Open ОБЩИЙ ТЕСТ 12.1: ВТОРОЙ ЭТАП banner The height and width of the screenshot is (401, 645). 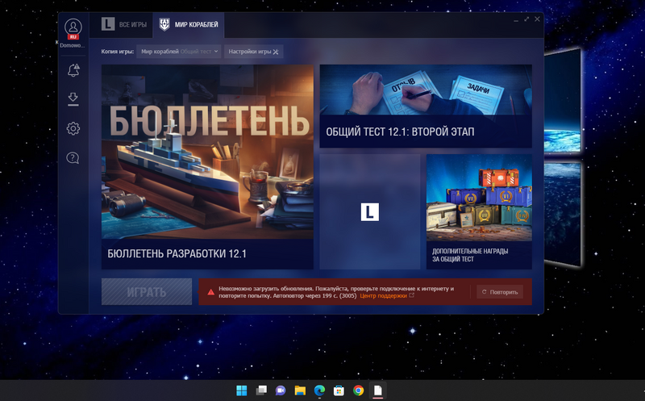point(426,107)
